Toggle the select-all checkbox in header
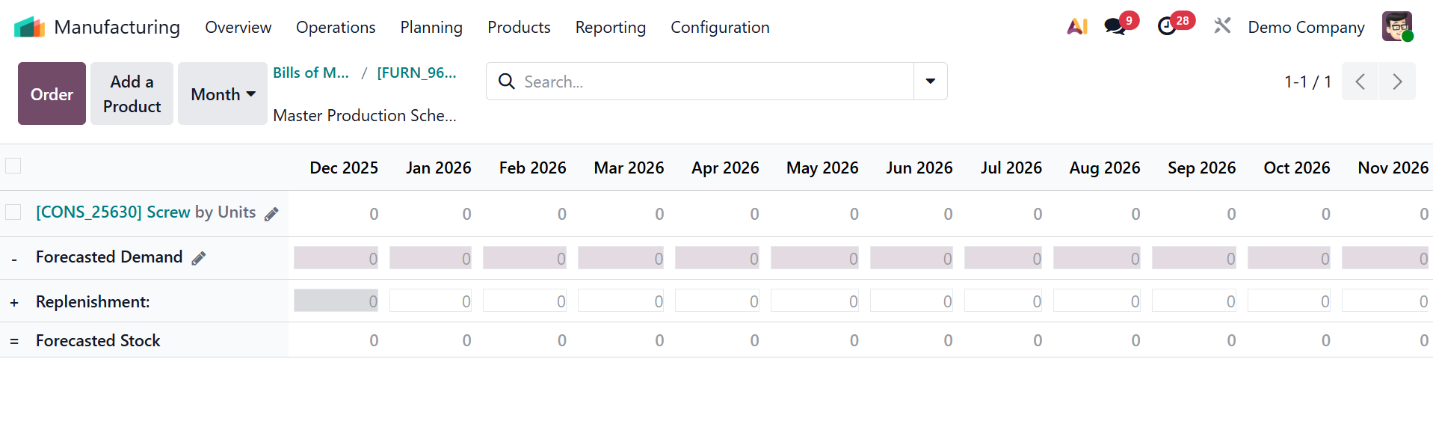 pyautogui.click(x=13, y=166)
